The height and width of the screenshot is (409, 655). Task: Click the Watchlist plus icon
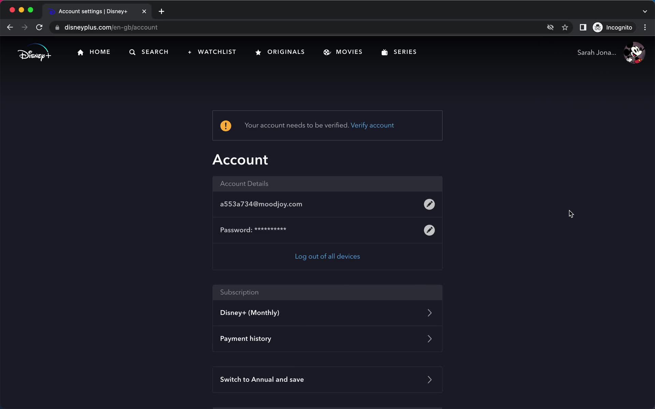coord(190,52)
